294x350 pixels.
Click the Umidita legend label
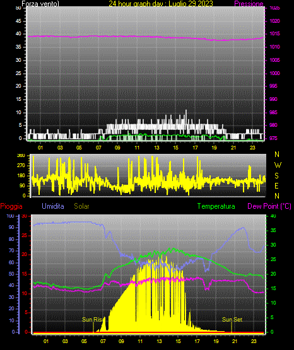(x=53, y=206)
